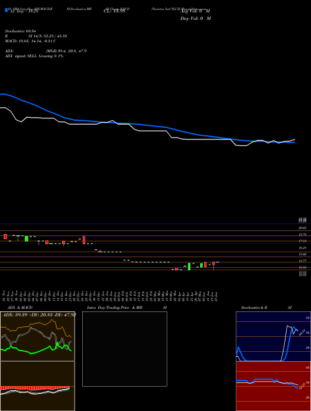This screenshot has height=411, width=311.
Task: Click the 15.02 price axis label
Action: point(303,254)
